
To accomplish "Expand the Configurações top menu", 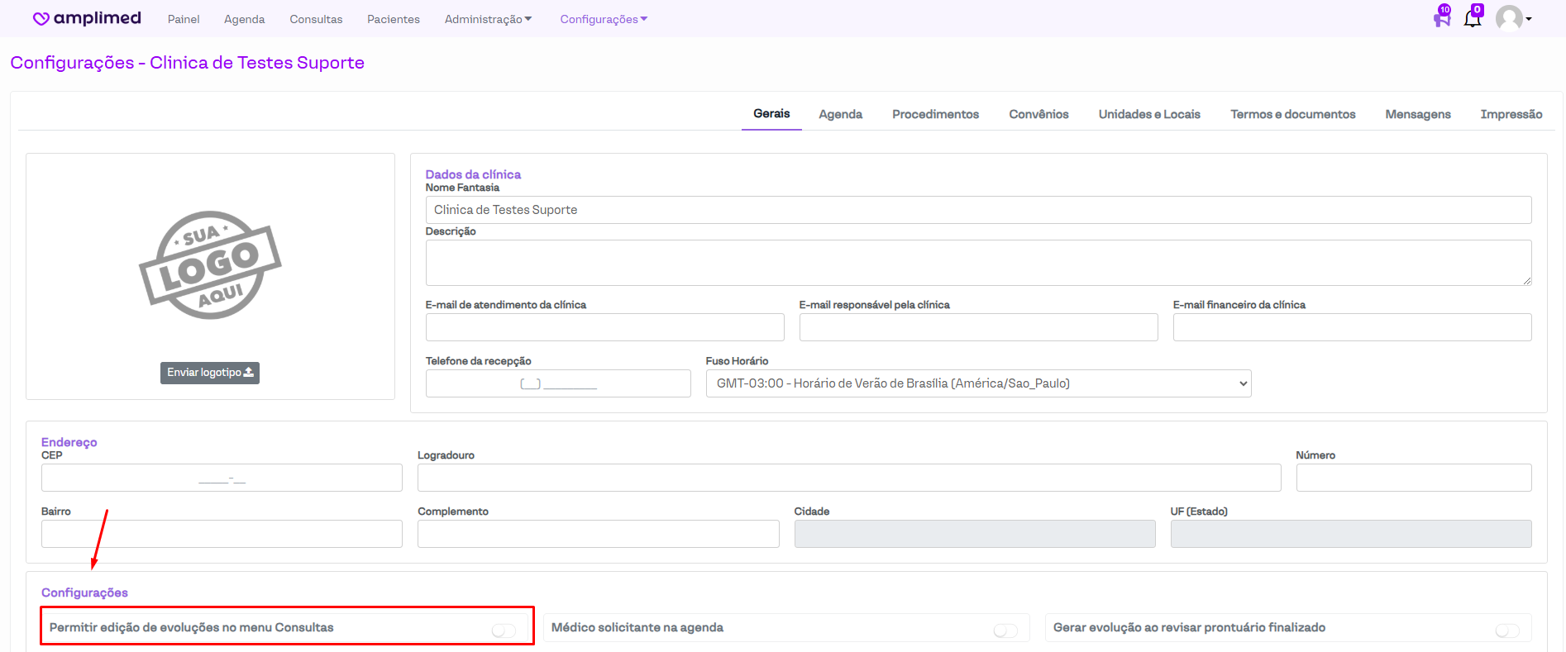I will 604,19.
